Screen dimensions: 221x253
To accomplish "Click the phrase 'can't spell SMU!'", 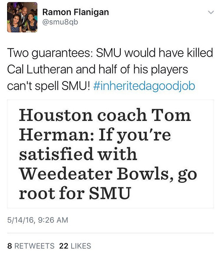I will pos(49,86).
